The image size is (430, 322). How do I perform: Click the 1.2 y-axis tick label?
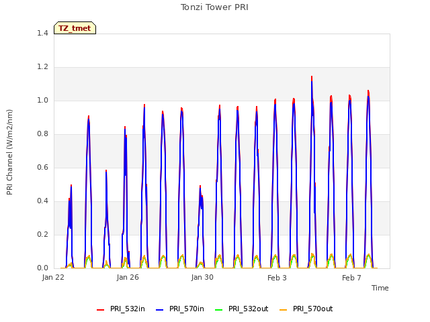tap(42, 67)
